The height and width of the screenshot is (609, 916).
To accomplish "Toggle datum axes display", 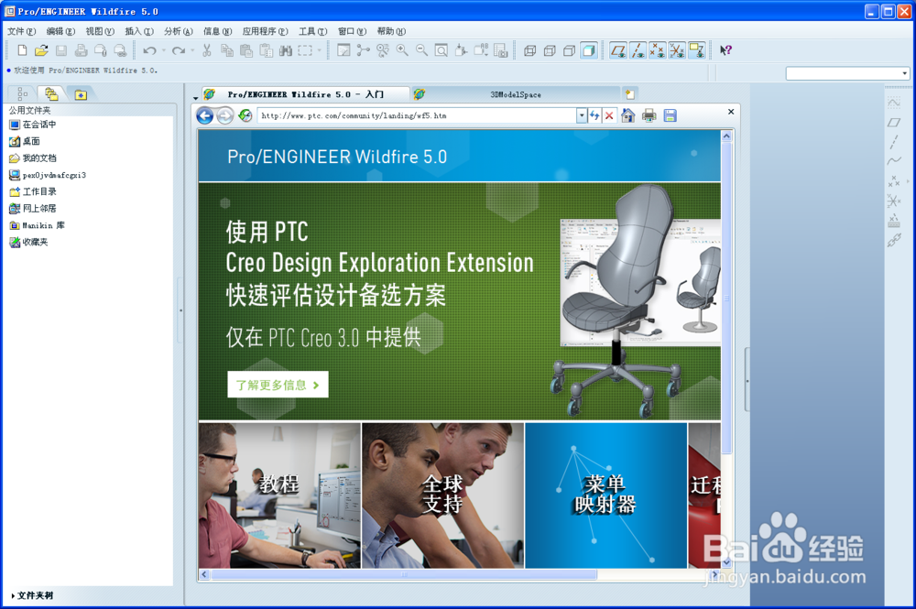I will click(x=638, y=50).
